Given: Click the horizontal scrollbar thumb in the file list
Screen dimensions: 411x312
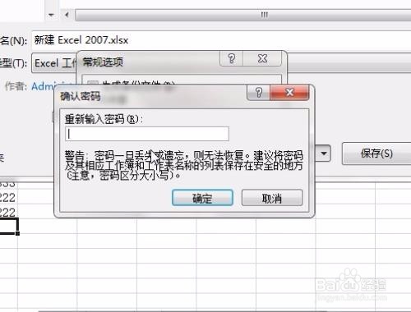Looking at the screenshot, I should pyautogui.click(x=243, y=15).
